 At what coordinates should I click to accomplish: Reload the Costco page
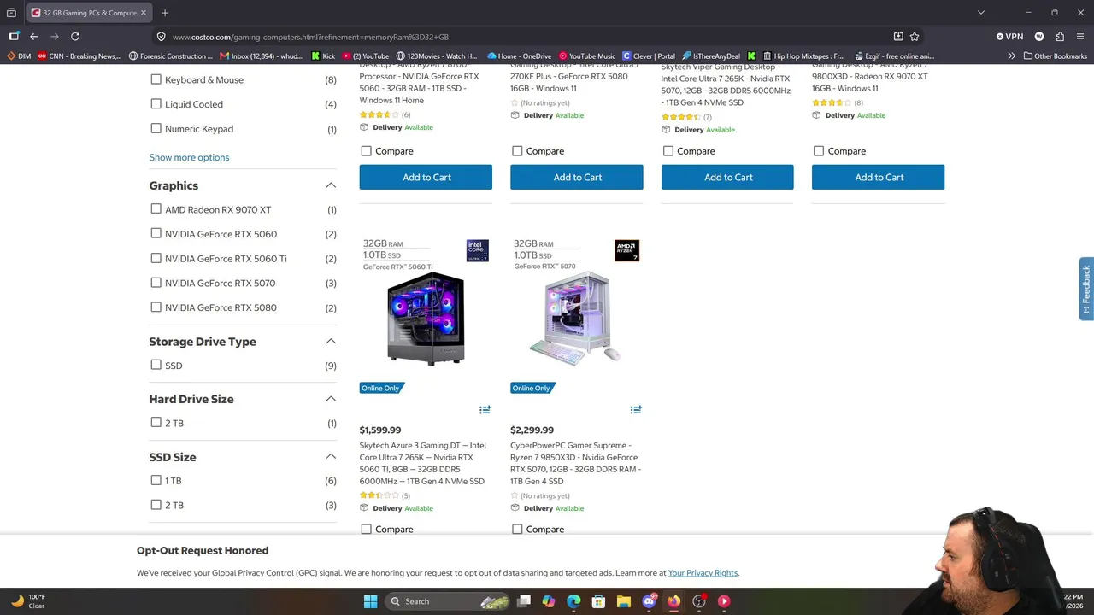coord(75,37)
